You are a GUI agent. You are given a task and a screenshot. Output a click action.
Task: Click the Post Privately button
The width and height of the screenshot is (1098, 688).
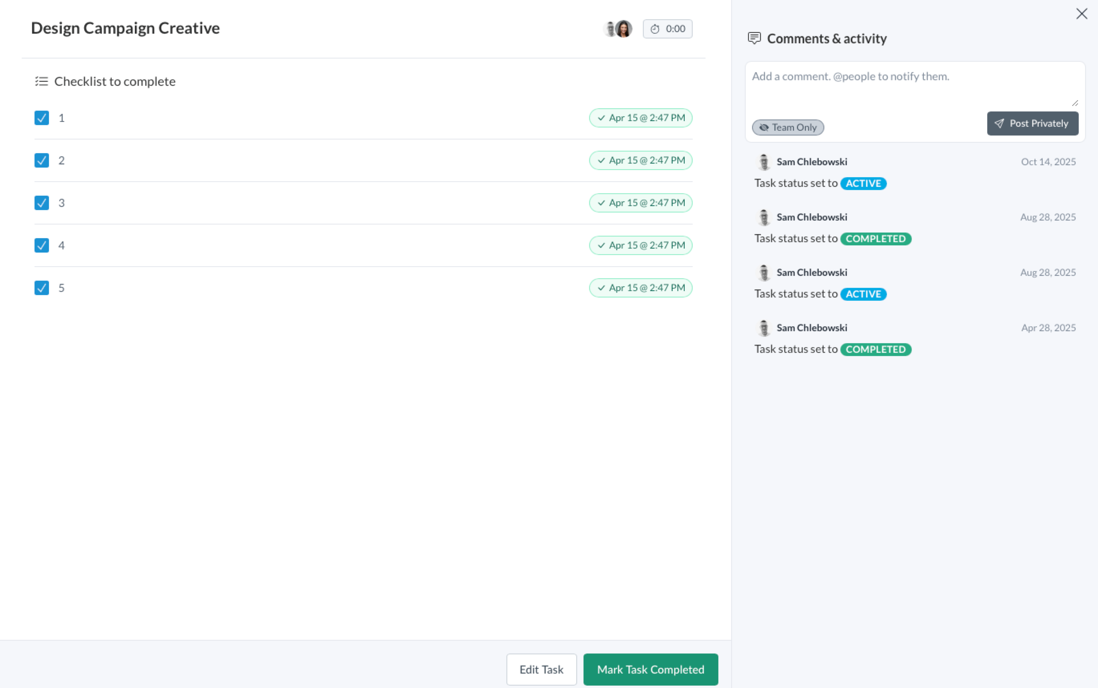tap(1033, 123)
